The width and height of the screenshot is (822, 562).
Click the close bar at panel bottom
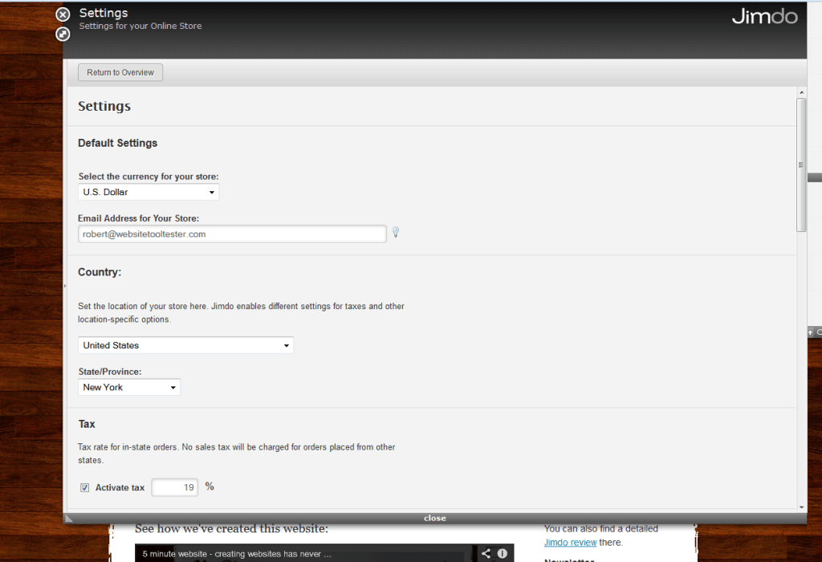[434, 518]
